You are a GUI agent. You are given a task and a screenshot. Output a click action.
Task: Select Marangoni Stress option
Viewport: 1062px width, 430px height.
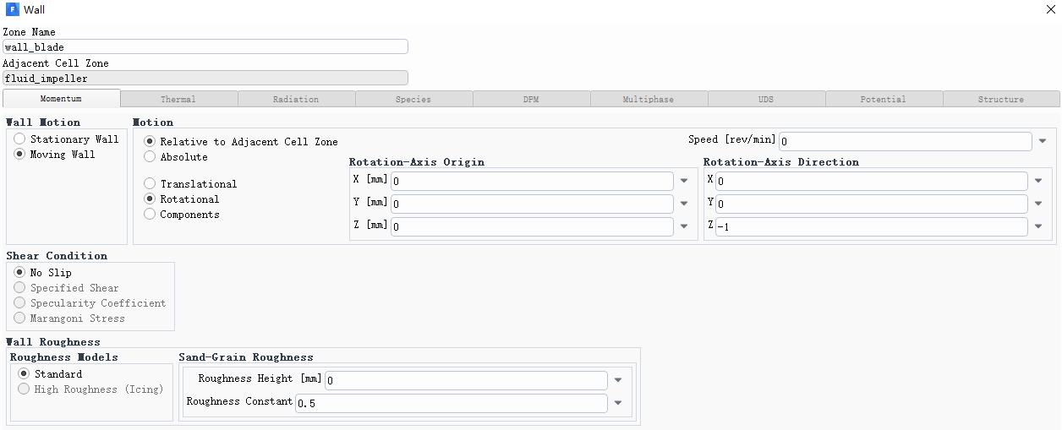[x=19, y=318]
